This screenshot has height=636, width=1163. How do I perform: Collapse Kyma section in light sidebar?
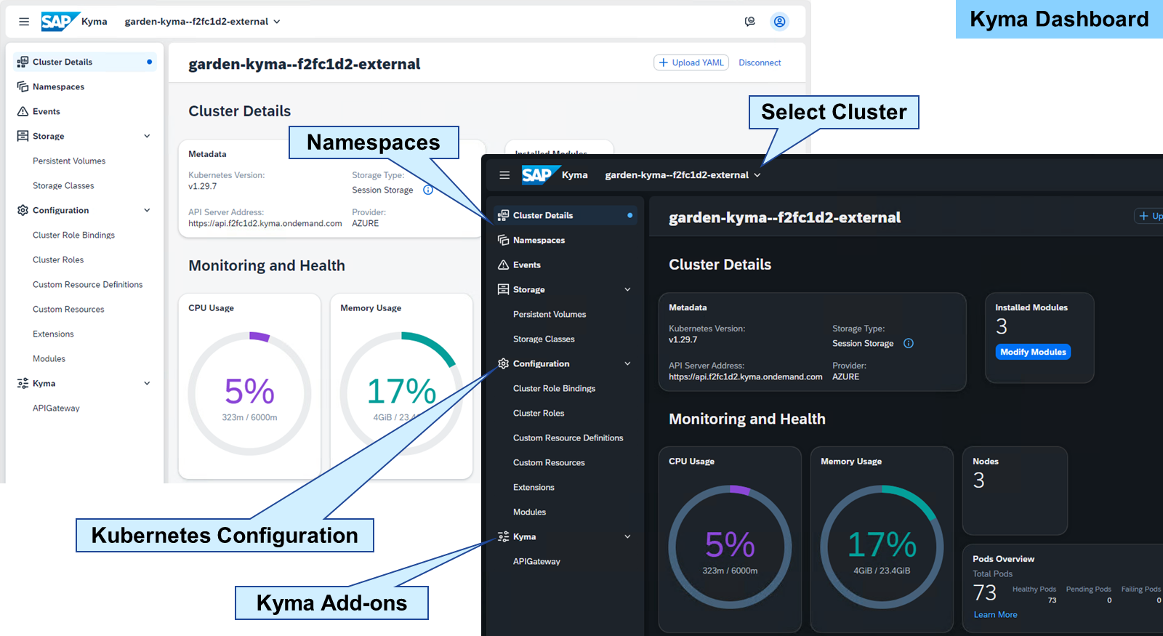tap(147, 383)
